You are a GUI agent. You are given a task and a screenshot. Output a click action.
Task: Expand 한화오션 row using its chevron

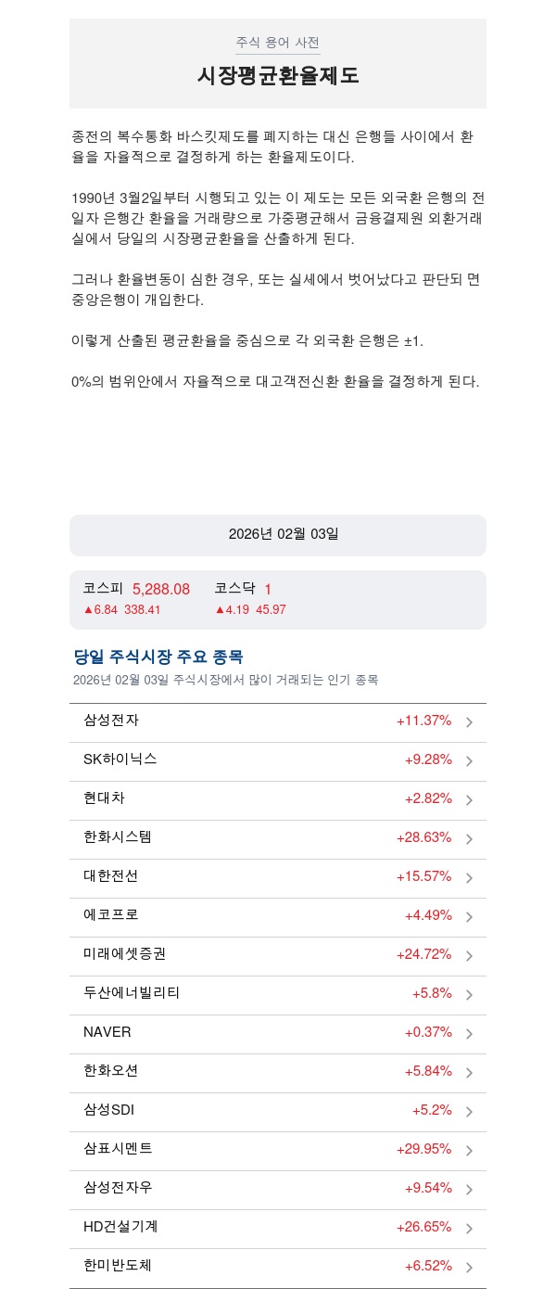(x=469, y=1073)
